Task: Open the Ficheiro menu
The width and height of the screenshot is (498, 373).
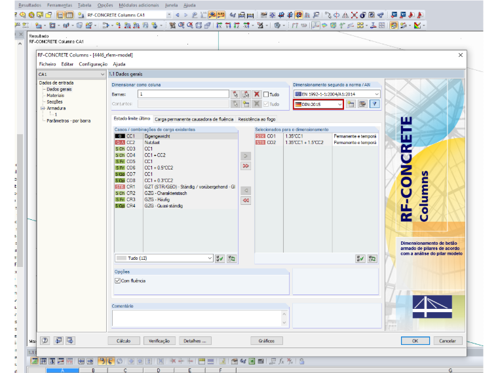Action: pos(47,64)
